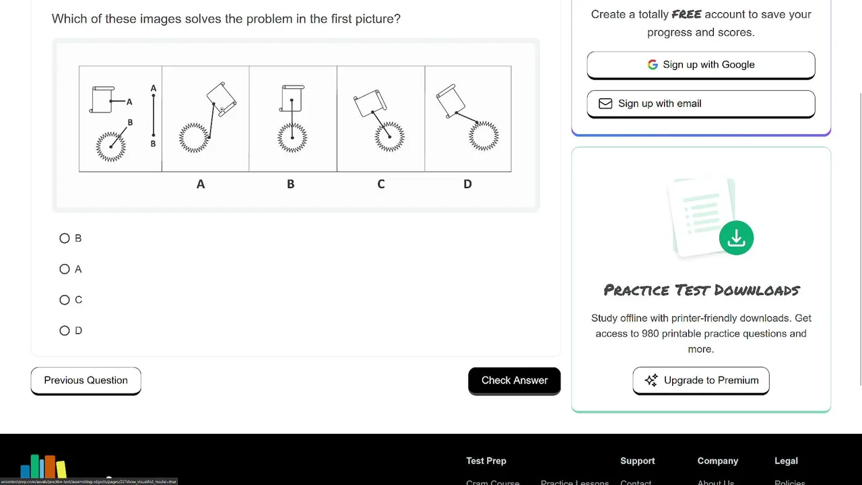Select radio option B

point(65,238)
